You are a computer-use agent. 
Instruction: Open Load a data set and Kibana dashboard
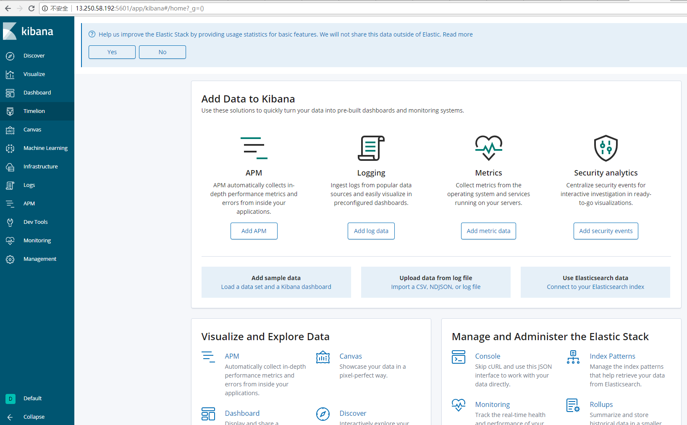coord(276,287)
